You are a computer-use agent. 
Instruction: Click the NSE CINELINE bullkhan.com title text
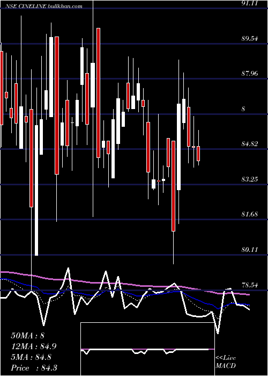[x=44, y=6]
